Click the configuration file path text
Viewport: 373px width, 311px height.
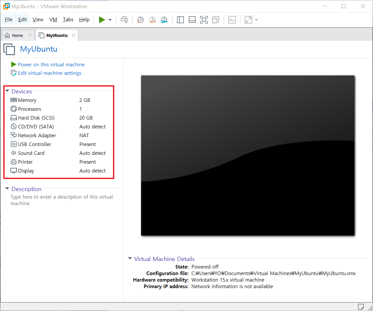tap(274, 273)
